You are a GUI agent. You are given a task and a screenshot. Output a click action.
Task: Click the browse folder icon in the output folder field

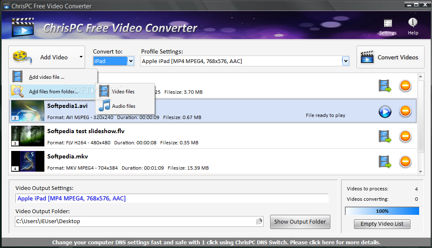[x=259, y=221]
